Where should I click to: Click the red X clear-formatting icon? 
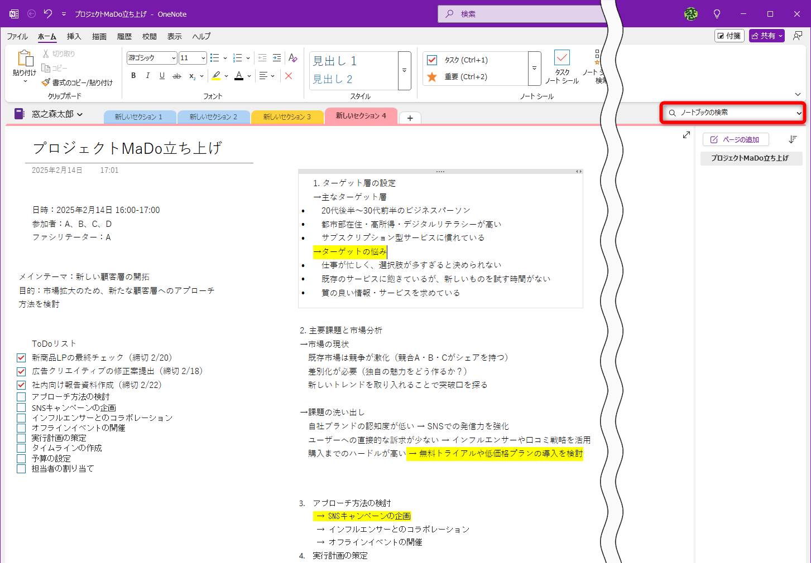click(x=289, y=76)
